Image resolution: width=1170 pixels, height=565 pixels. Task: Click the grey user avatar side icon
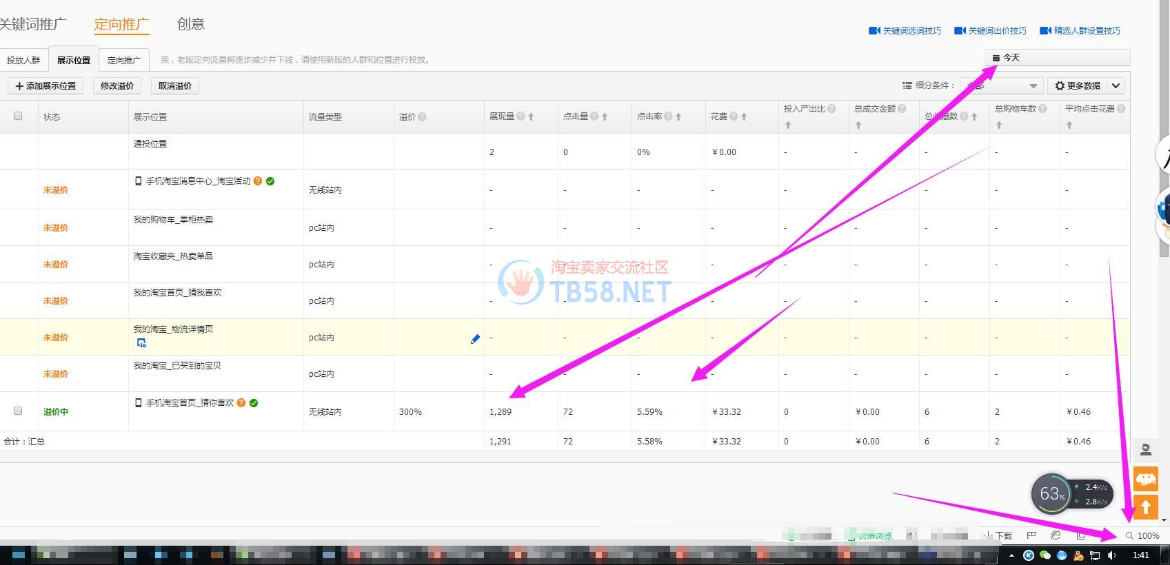pos(1145,450)
